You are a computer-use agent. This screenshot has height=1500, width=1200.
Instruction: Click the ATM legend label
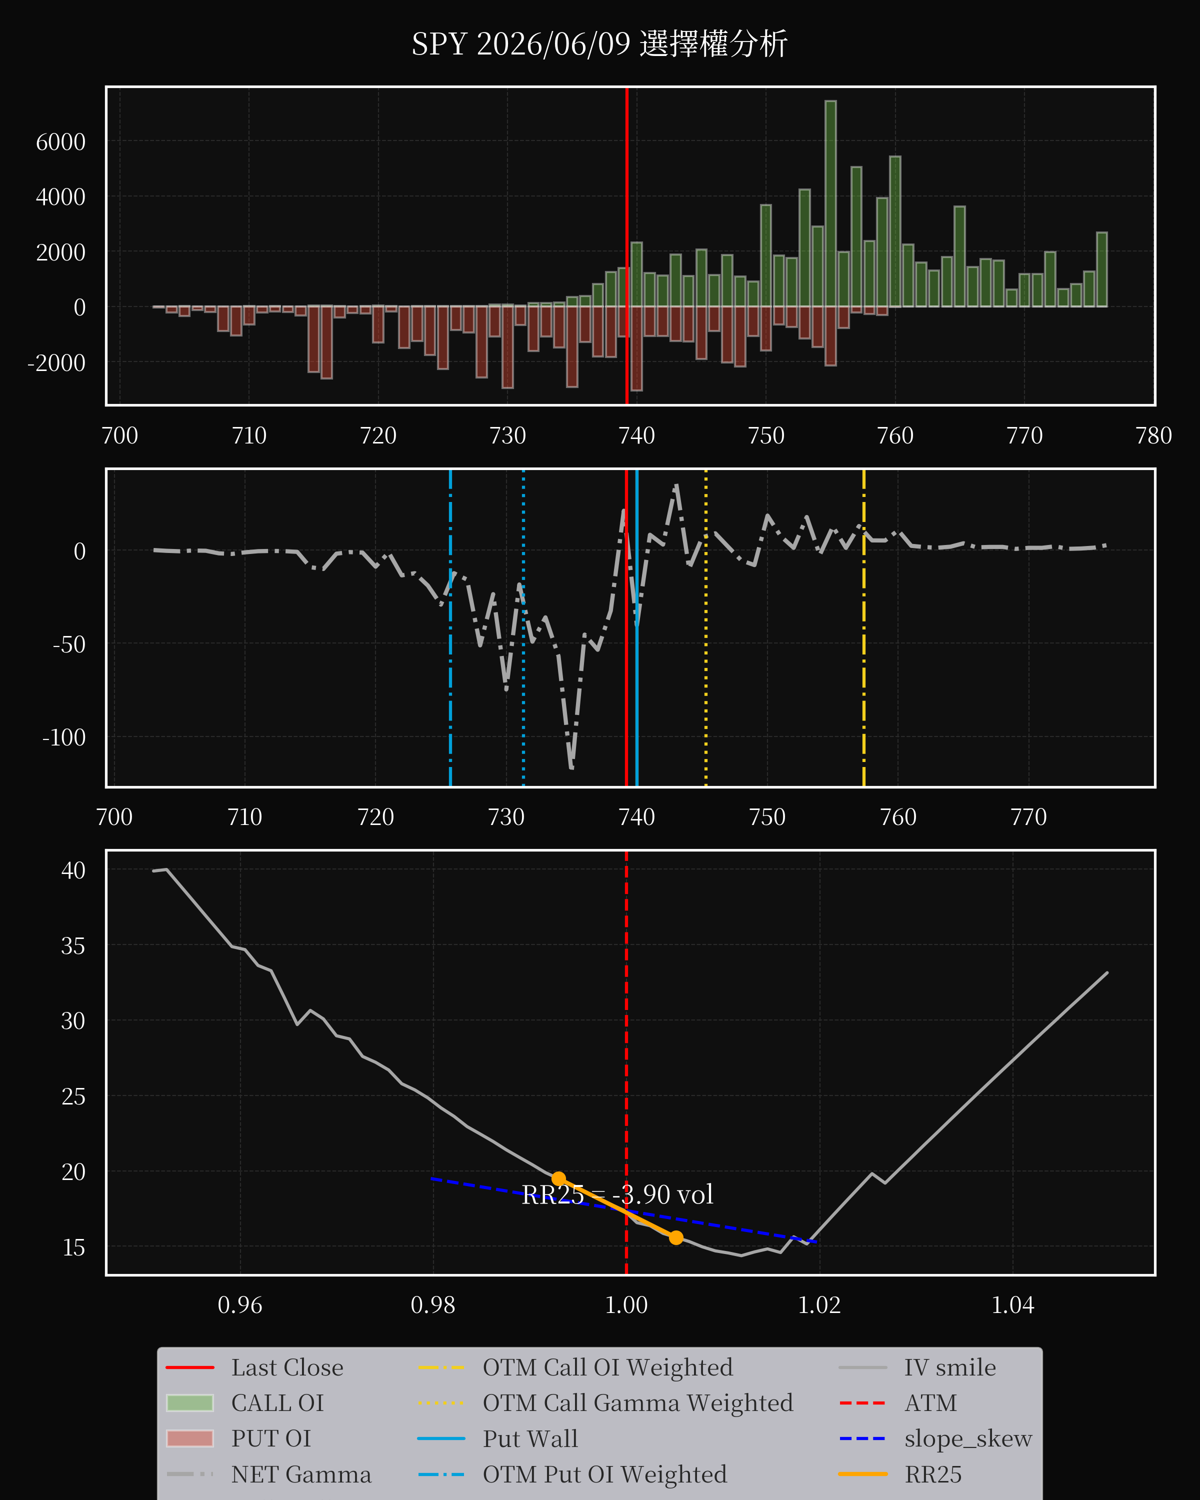pos(931,1402)
